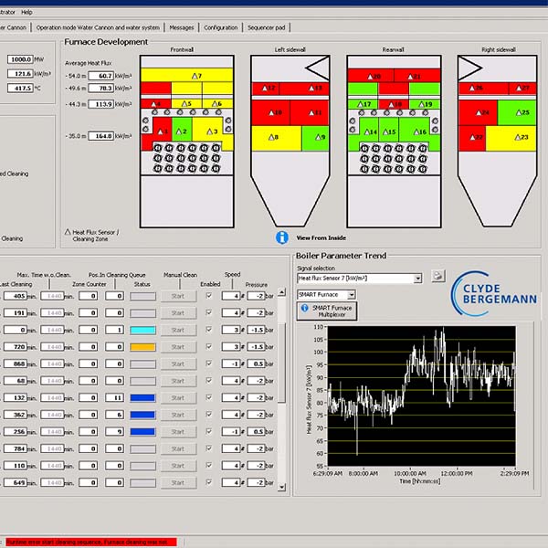
Task: Click Start in the 649 min row
Action: [179, 483]
